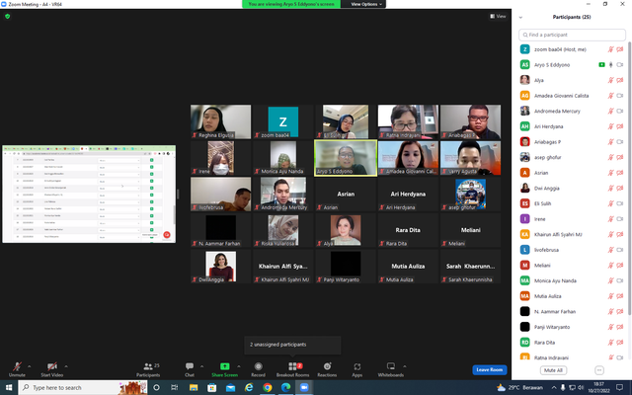Select zoom baa04 (Host, me) in participants list
This screenshot has width=632, height=395.
[x=572, y=49]
